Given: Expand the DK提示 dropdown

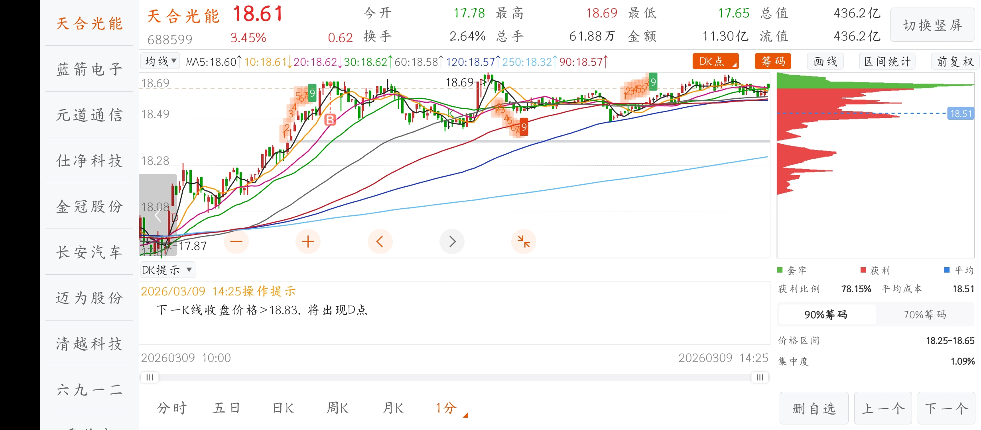Looking at the screenshot, I should coord(167,270).
